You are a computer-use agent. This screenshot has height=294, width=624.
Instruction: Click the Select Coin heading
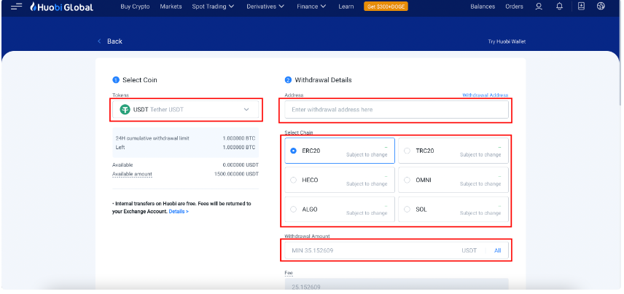[x=140, y=80]
